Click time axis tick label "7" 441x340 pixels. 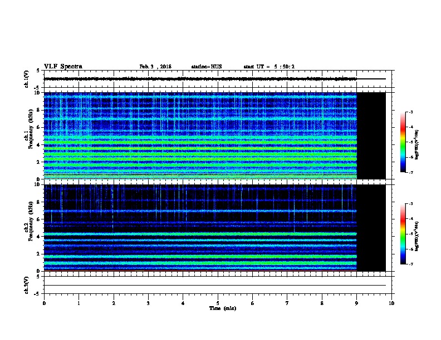pos(287,303)
